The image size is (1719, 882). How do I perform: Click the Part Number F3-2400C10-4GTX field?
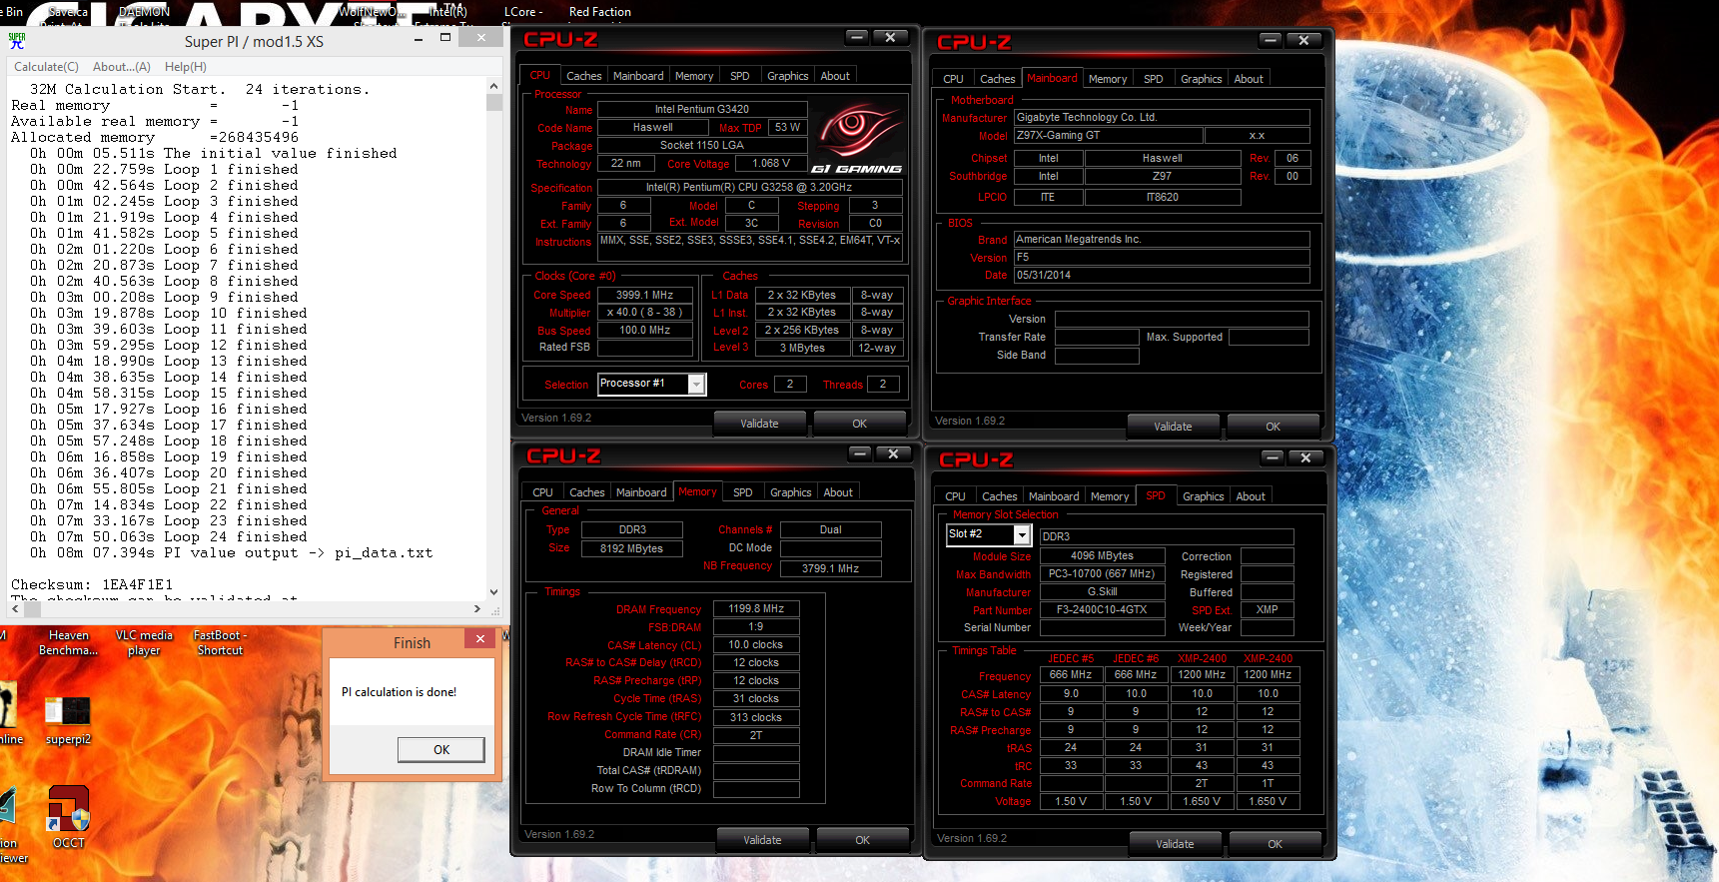1102,610
